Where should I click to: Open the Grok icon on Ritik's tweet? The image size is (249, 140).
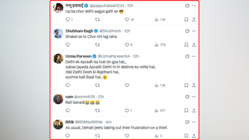point(187,122)
